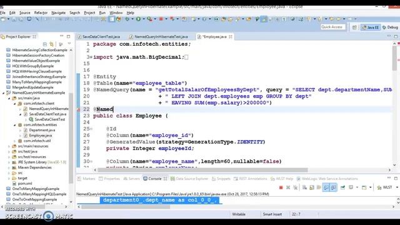The height and width of the screenshot is (225, 400).
Task: Terminate console process with red square
Action: click(x=281, y=187)
